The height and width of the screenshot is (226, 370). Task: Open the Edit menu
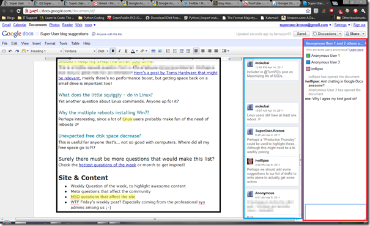click(x=14, y=43)
